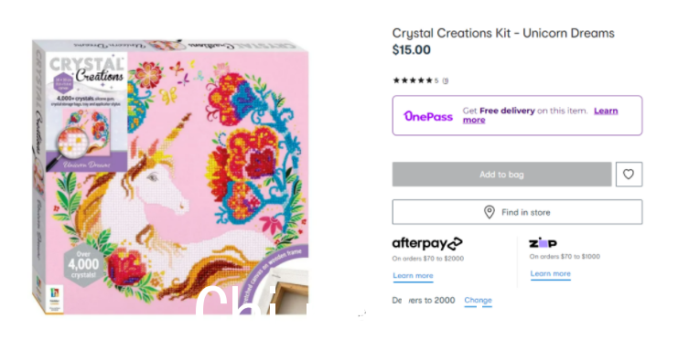Viewport: 678px width, 340px height.
Task: Click the Over 4,000 crystals badge
Action: [x=83, y=264]
